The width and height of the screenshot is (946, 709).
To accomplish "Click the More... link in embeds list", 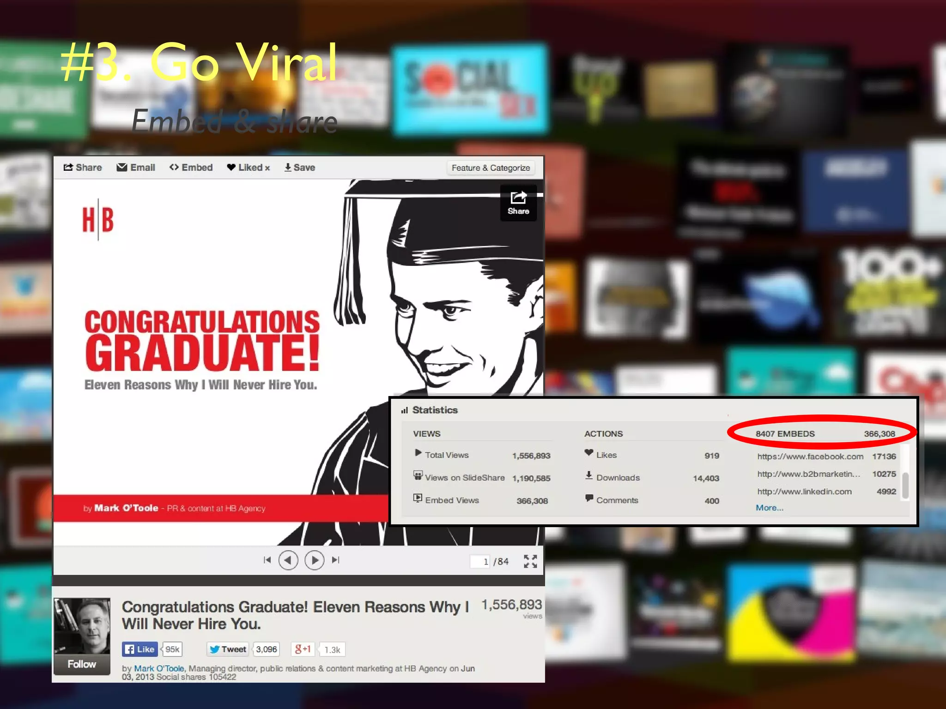I will click(x=770, y=508).
